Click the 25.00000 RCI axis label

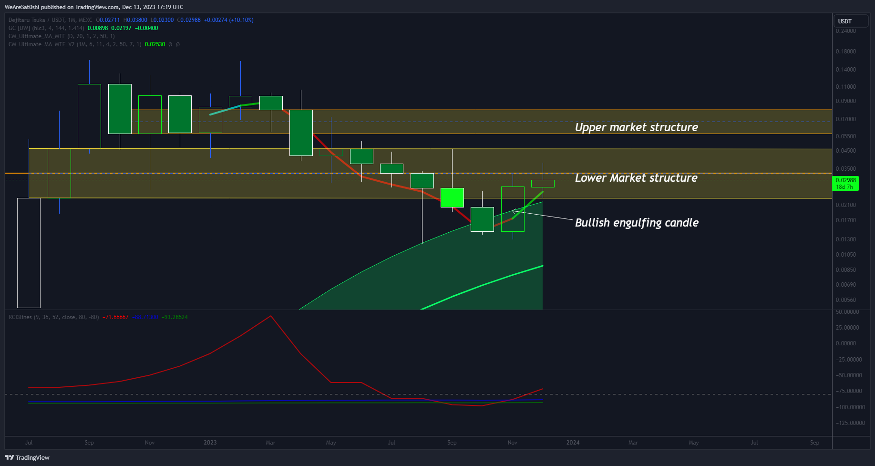(x=848, y=328)
